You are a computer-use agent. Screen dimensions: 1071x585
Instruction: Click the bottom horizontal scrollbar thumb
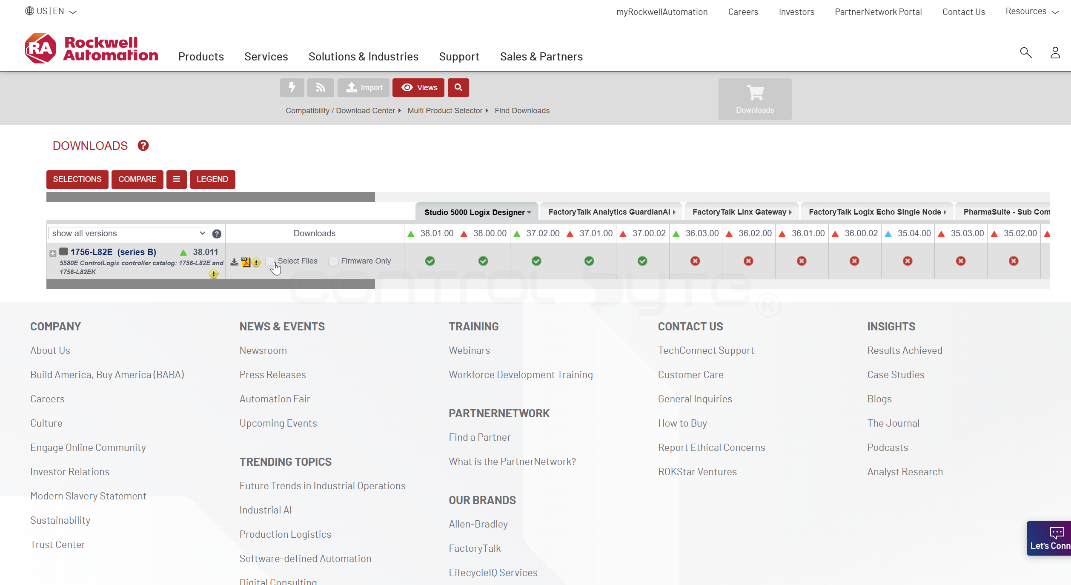coord(211,284)
